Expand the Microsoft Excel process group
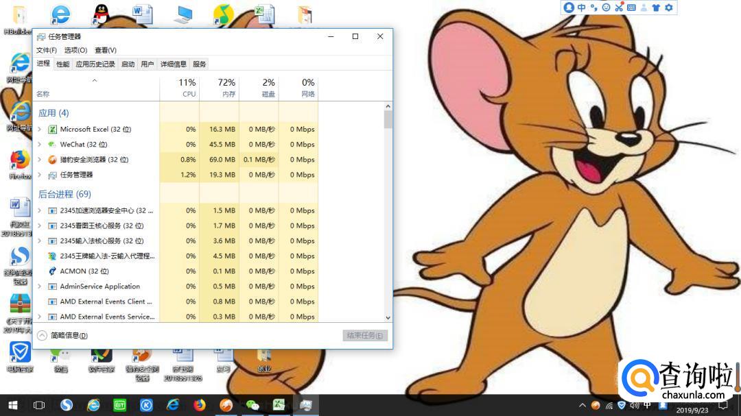 40,130
